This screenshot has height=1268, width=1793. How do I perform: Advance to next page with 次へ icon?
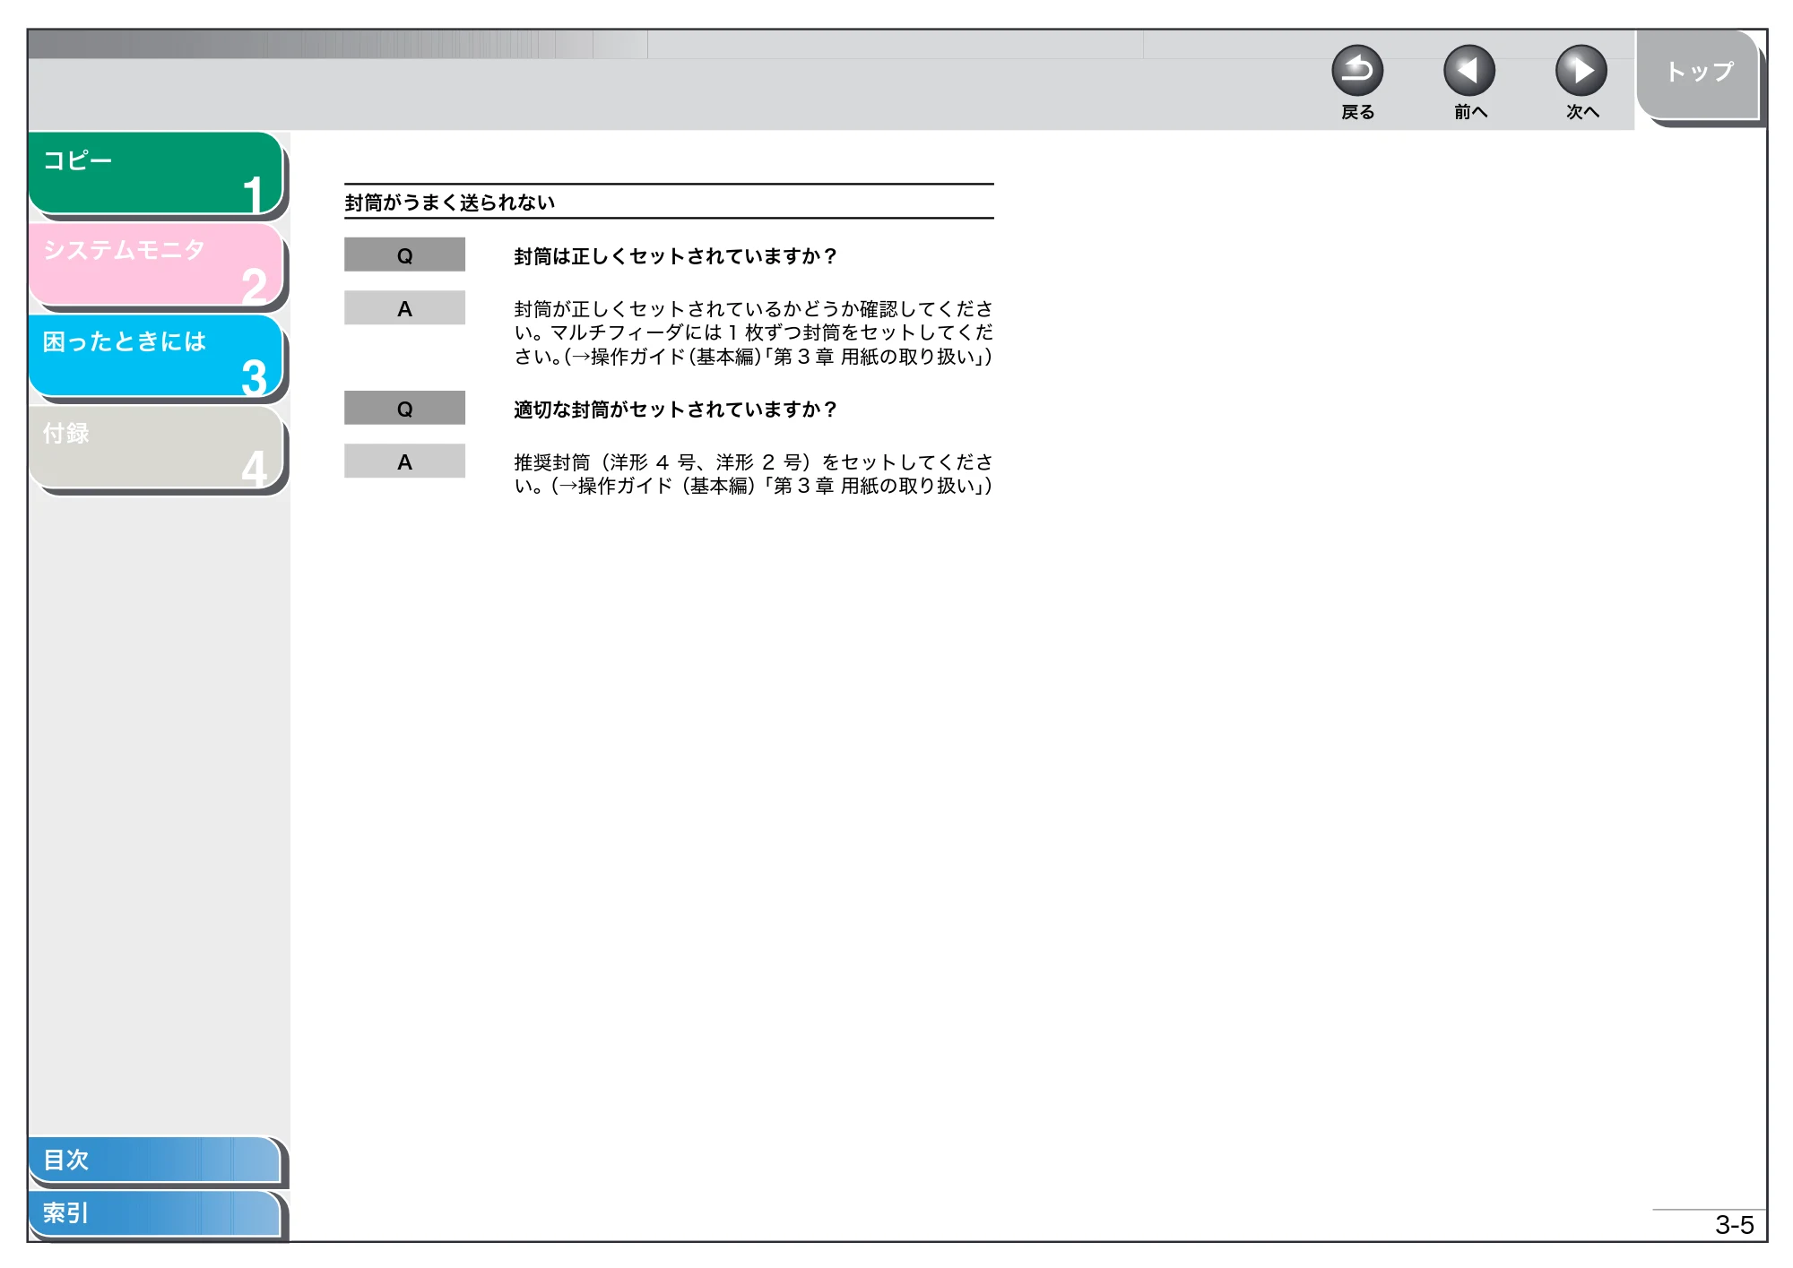1581,71
